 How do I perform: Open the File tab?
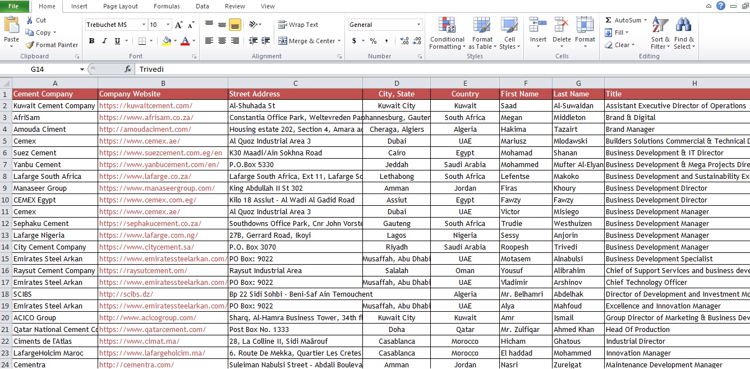tap(15, 6)
